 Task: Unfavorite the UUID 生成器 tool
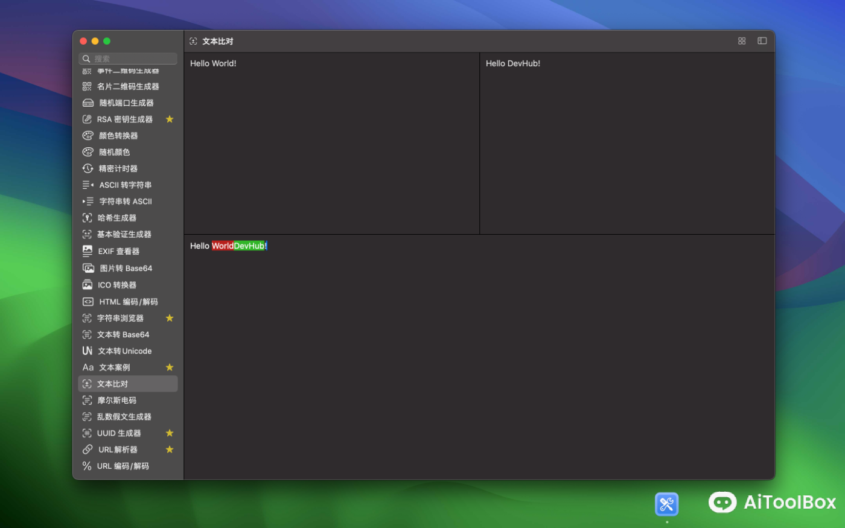(170, 433)
